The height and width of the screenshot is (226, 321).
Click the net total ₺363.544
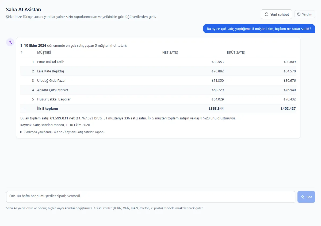click(216, 109)
